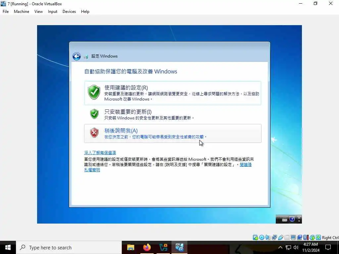Click the recording status icon

(299, 237)
